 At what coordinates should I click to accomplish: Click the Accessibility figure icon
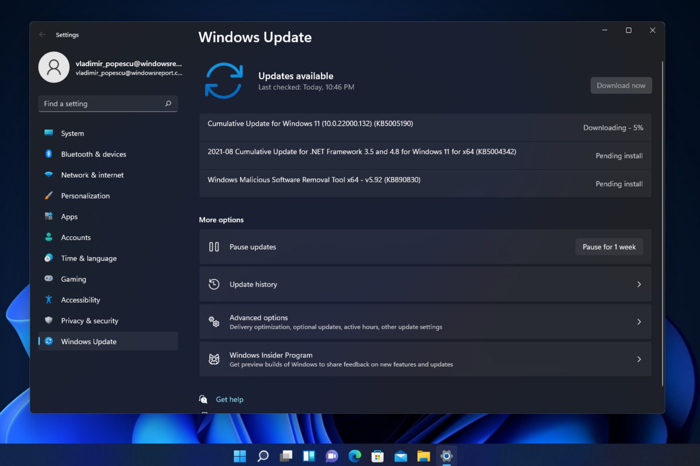click(48, 299)
